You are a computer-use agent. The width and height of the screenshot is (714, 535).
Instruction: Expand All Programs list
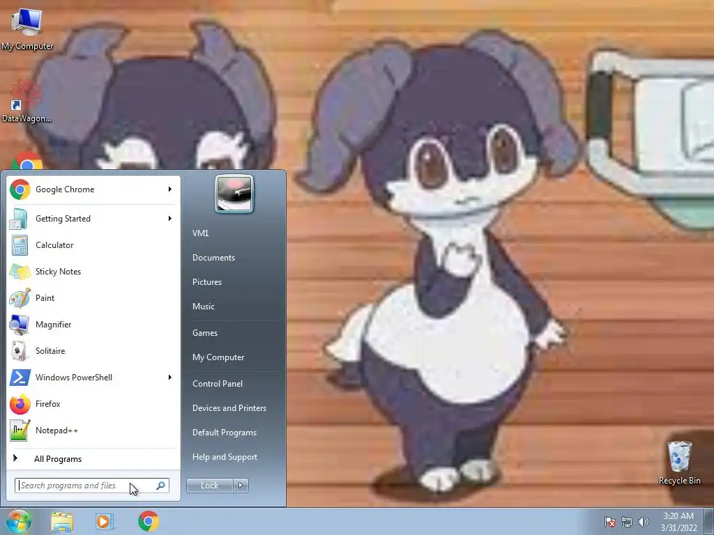[93, 458]
